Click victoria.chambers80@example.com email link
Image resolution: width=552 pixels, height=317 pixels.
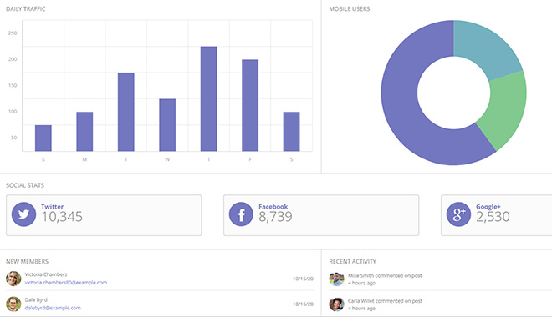66,283
